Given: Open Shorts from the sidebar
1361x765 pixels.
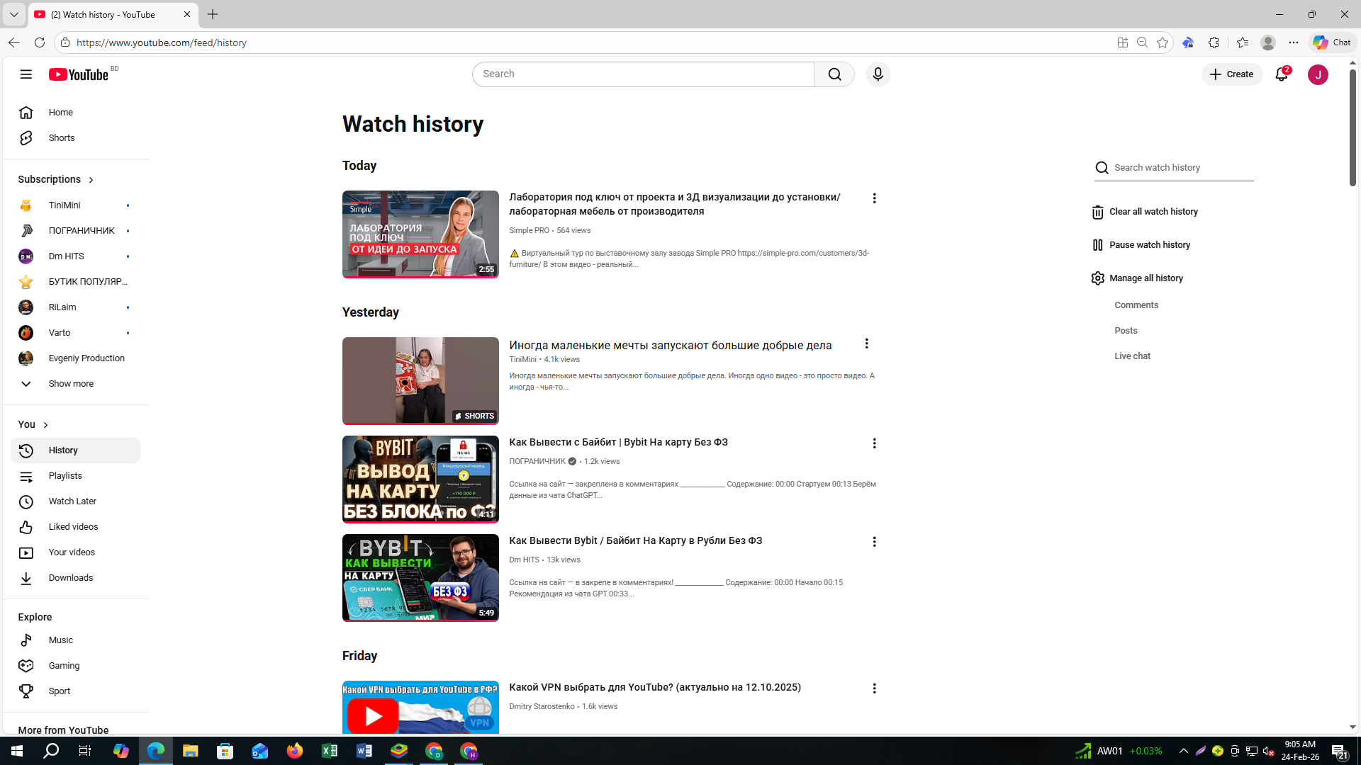Looking at the screenshot, I should 62,138.
